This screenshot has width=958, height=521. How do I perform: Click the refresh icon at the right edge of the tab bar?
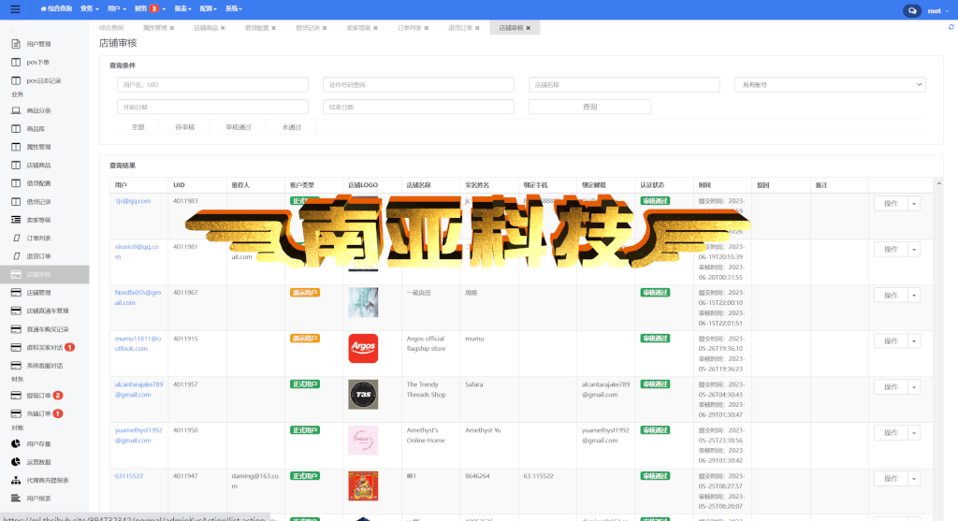tap(951, 27)
